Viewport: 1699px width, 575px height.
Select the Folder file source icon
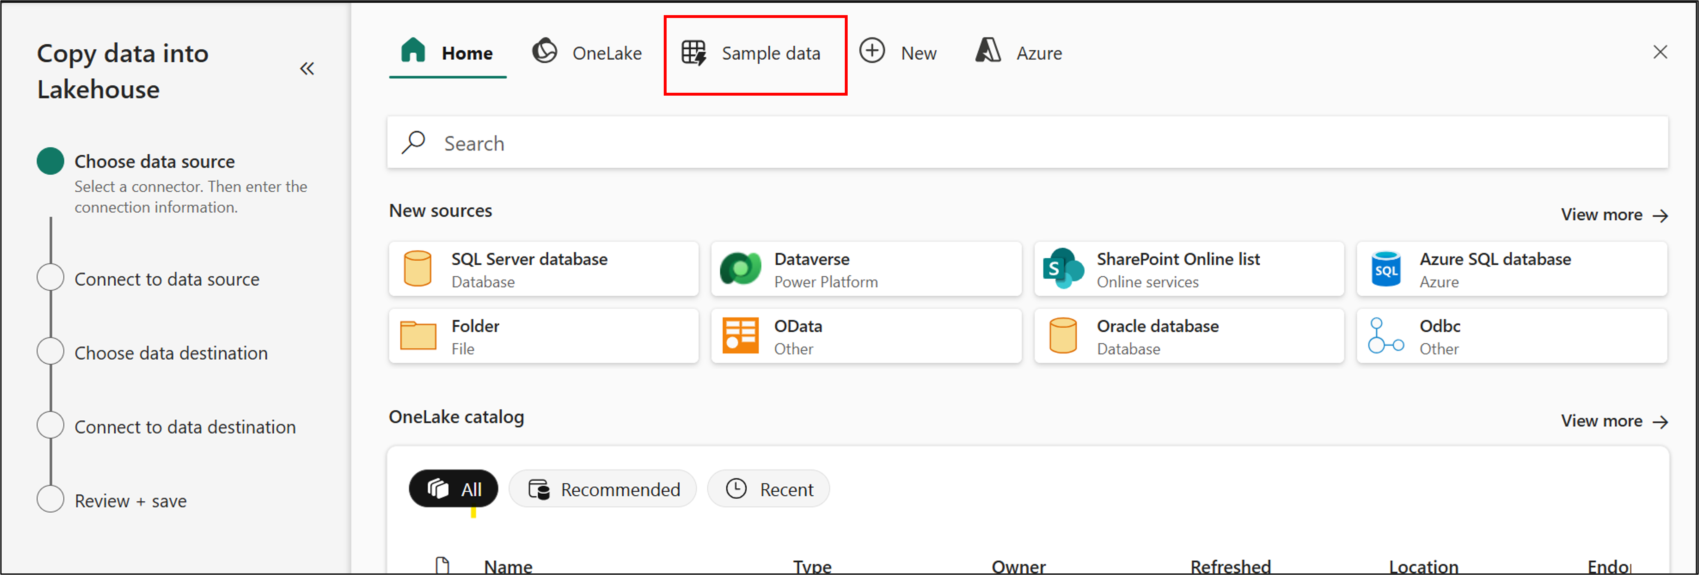point(417,336)
